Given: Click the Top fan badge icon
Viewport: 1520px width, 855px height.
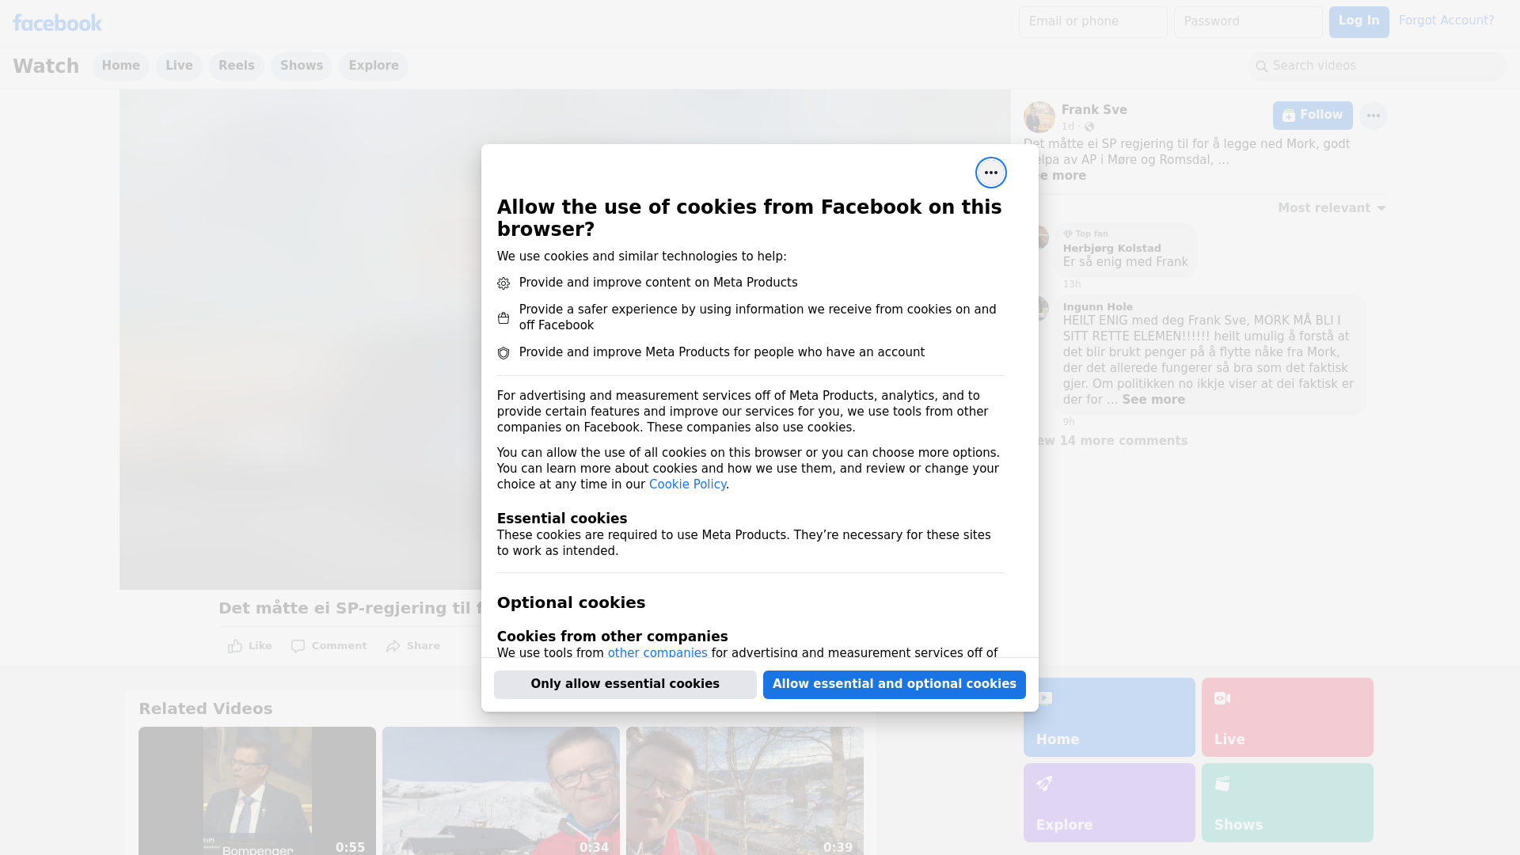Looking at the screenshot, I should 1067,234.
